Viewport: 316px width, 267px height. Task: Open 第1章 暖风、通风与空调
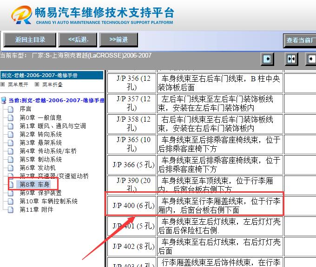pos(53,126)
